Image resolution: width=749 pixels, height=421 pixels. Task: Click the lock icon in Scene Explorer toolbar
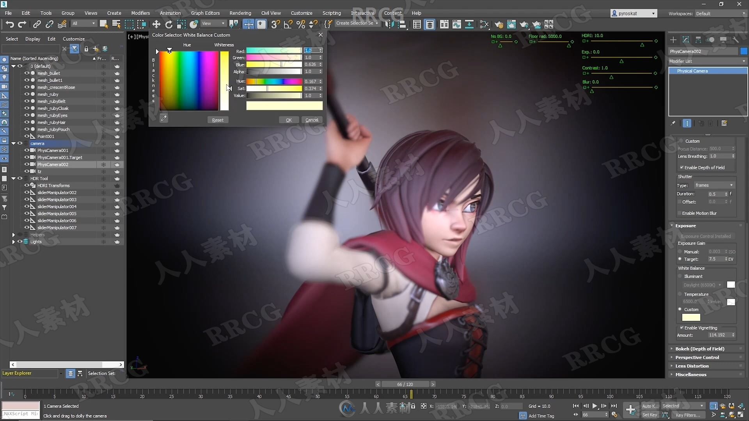tap(86, 49)
